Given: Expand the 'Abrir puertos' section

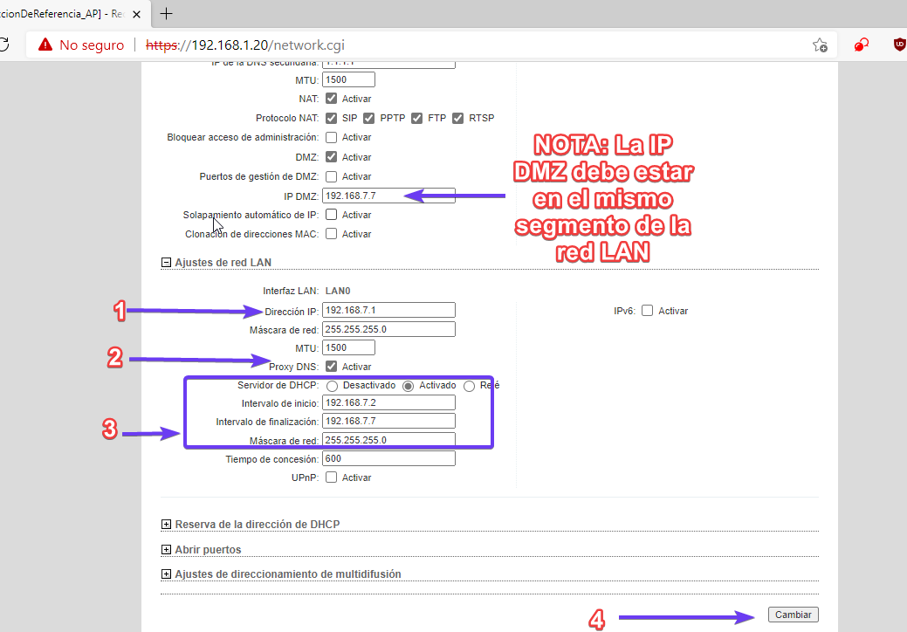Looking at the screenshot, I should click(x=166, y=550).
